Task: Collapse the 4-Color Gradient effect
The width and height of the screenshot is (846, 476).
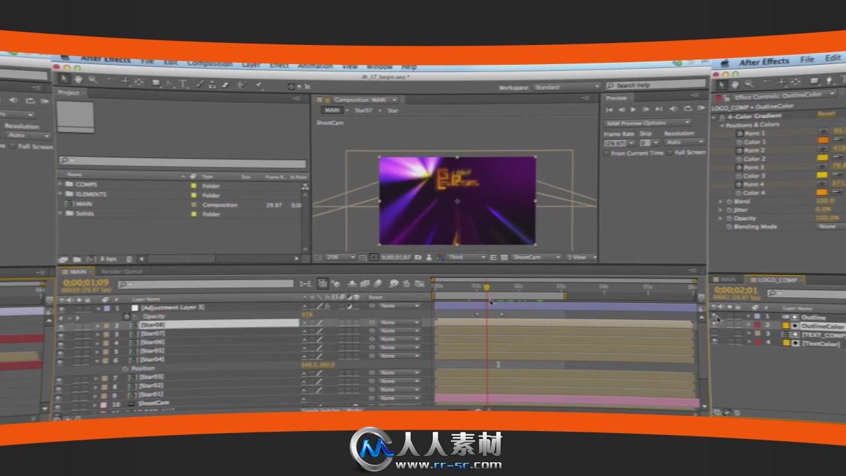Action: tap(713, 118)
